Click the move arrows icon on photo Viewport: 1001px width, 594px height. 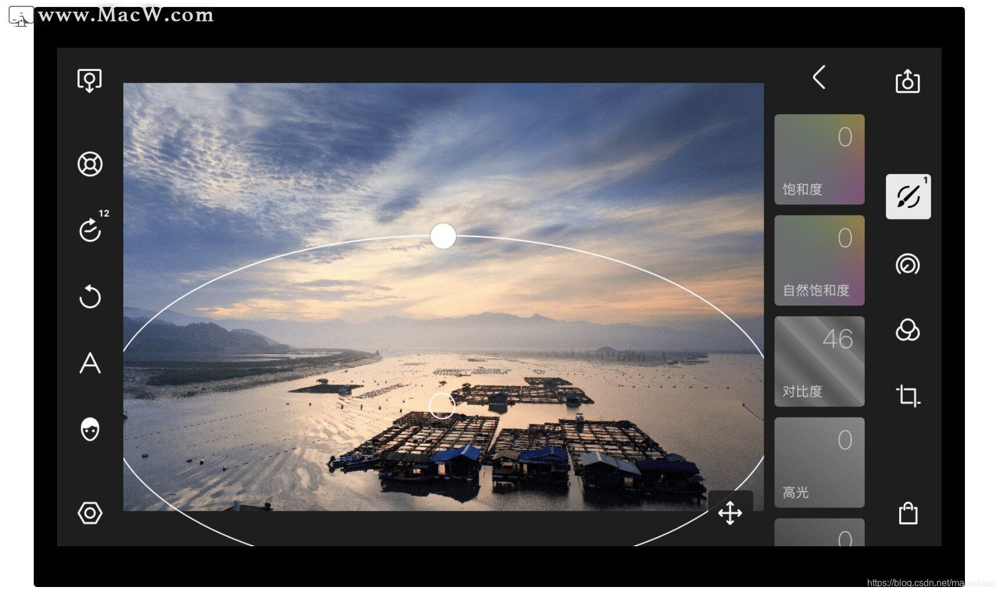[x=730, y=513]
